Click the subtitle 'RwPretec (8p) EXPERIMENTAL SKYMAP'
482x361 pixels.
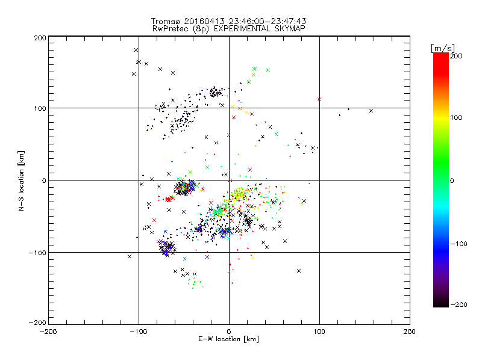(x=228, y=29)
